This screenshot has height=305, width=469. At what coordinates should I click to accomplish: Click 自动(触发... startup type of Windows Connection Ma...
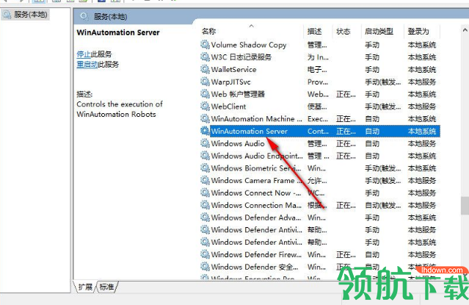[x=383, y=205]
